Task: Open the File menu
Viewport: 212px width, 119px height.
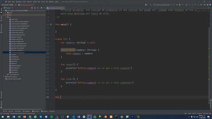Action: click(x=6, y=2)
